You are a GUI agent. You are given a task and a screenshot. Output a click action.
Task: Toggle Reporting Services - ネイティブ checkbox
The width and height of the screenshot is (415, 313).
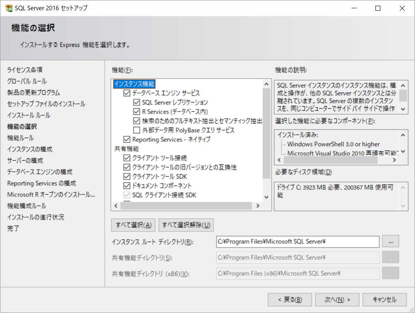click(127, 140)
